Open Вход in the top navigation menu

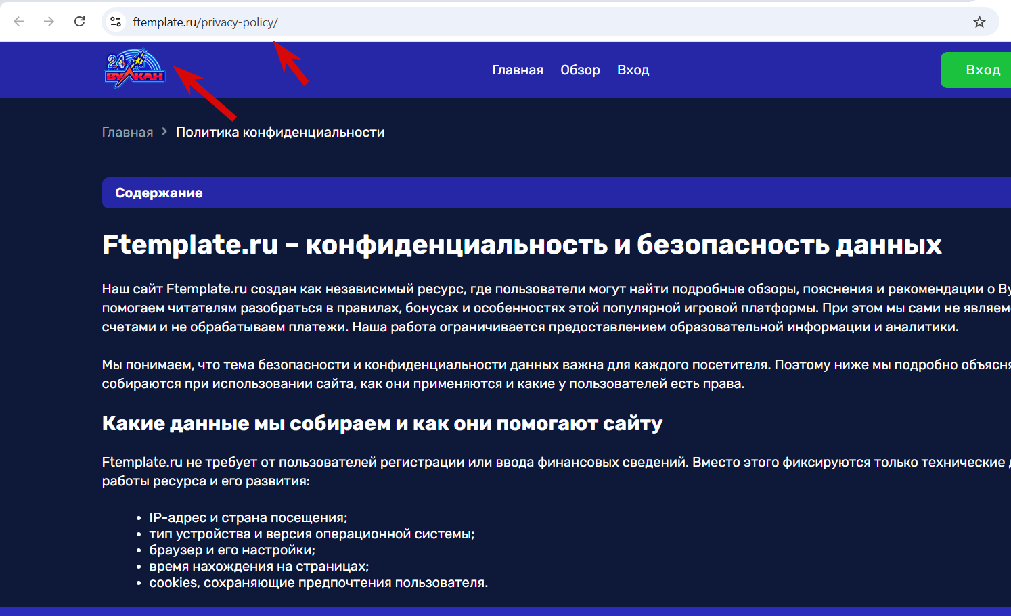[x=633, y=70]
